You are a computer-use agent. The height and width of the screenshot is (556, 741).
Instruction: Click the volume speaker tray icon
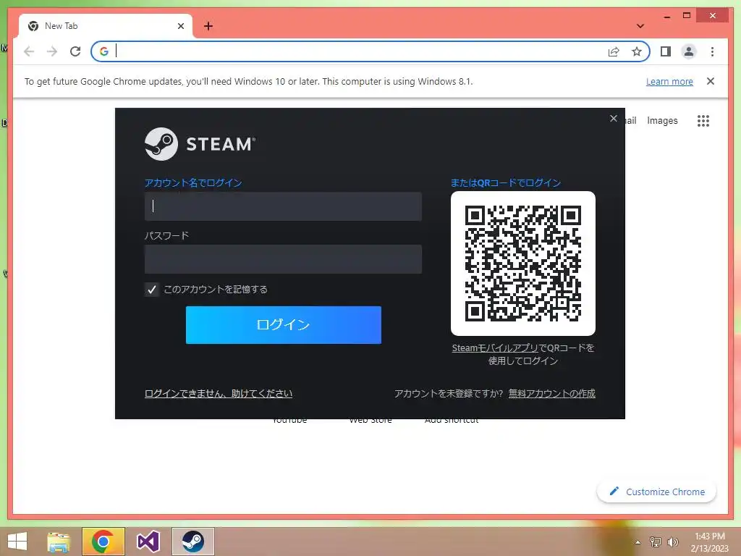coord(672,542)
